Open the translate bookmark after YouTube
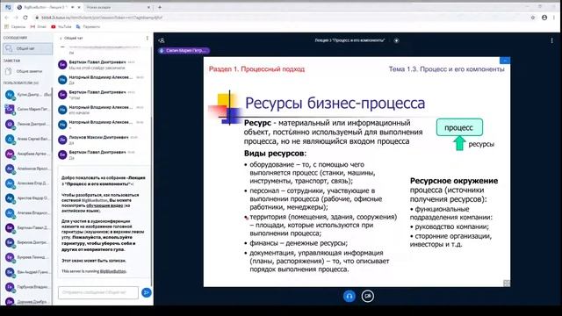 point(88,26)
